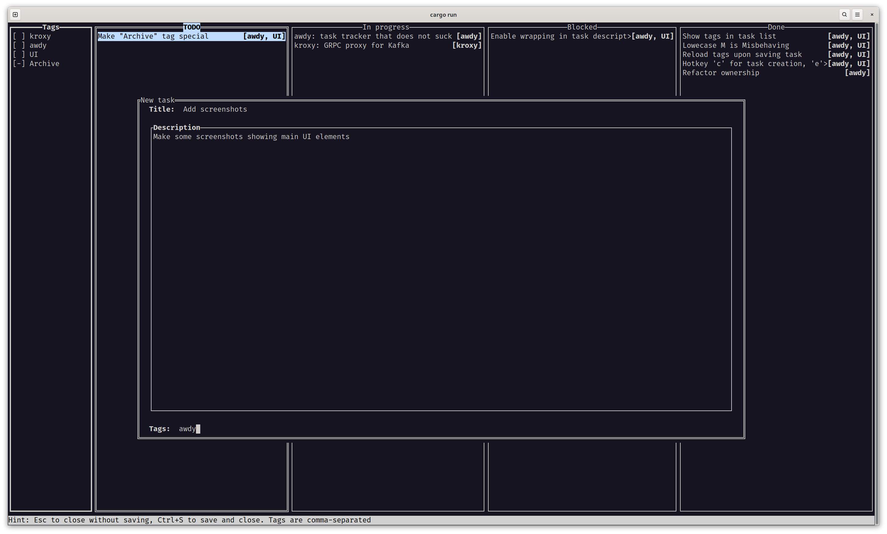Click the 'New task' dialog title

157,100
